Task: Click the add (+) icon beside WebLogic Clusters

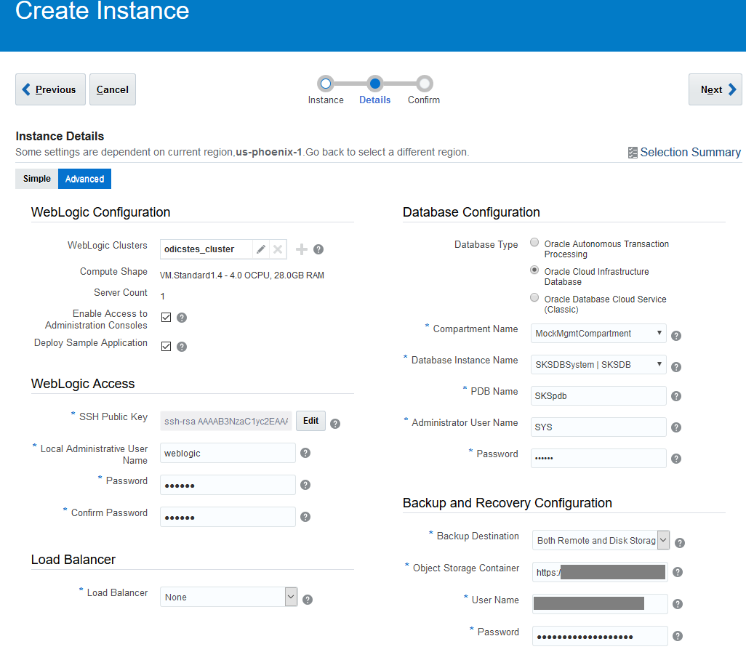Action: coord(301,249)
